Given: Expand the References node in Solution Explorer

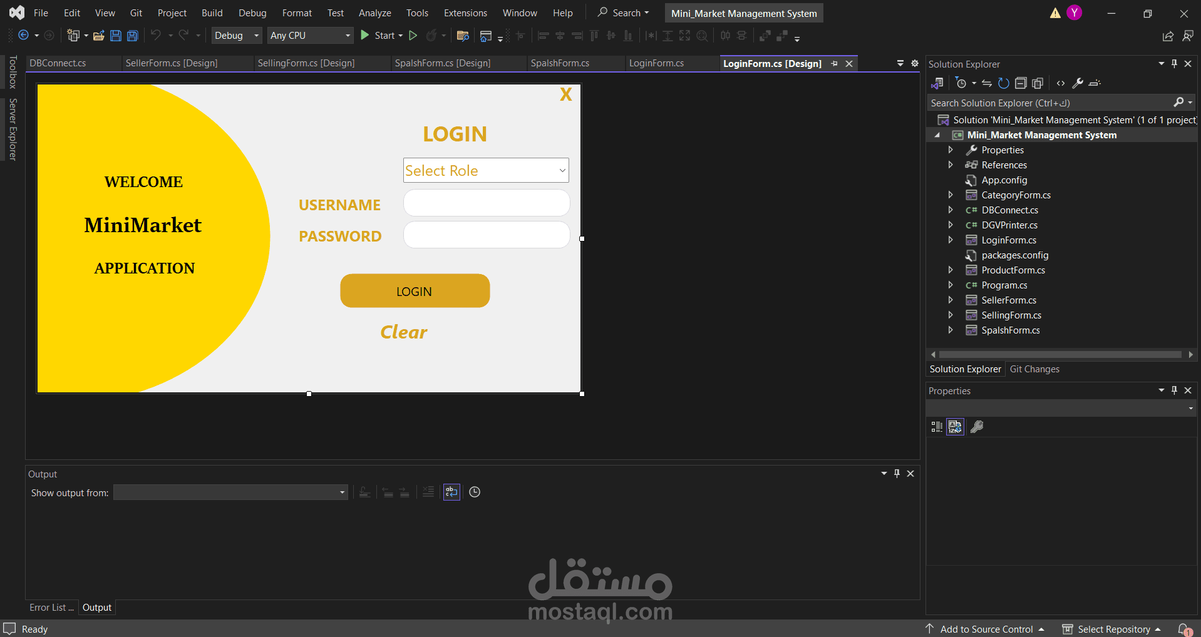Looking at the screenshot, I should [951, 165].
